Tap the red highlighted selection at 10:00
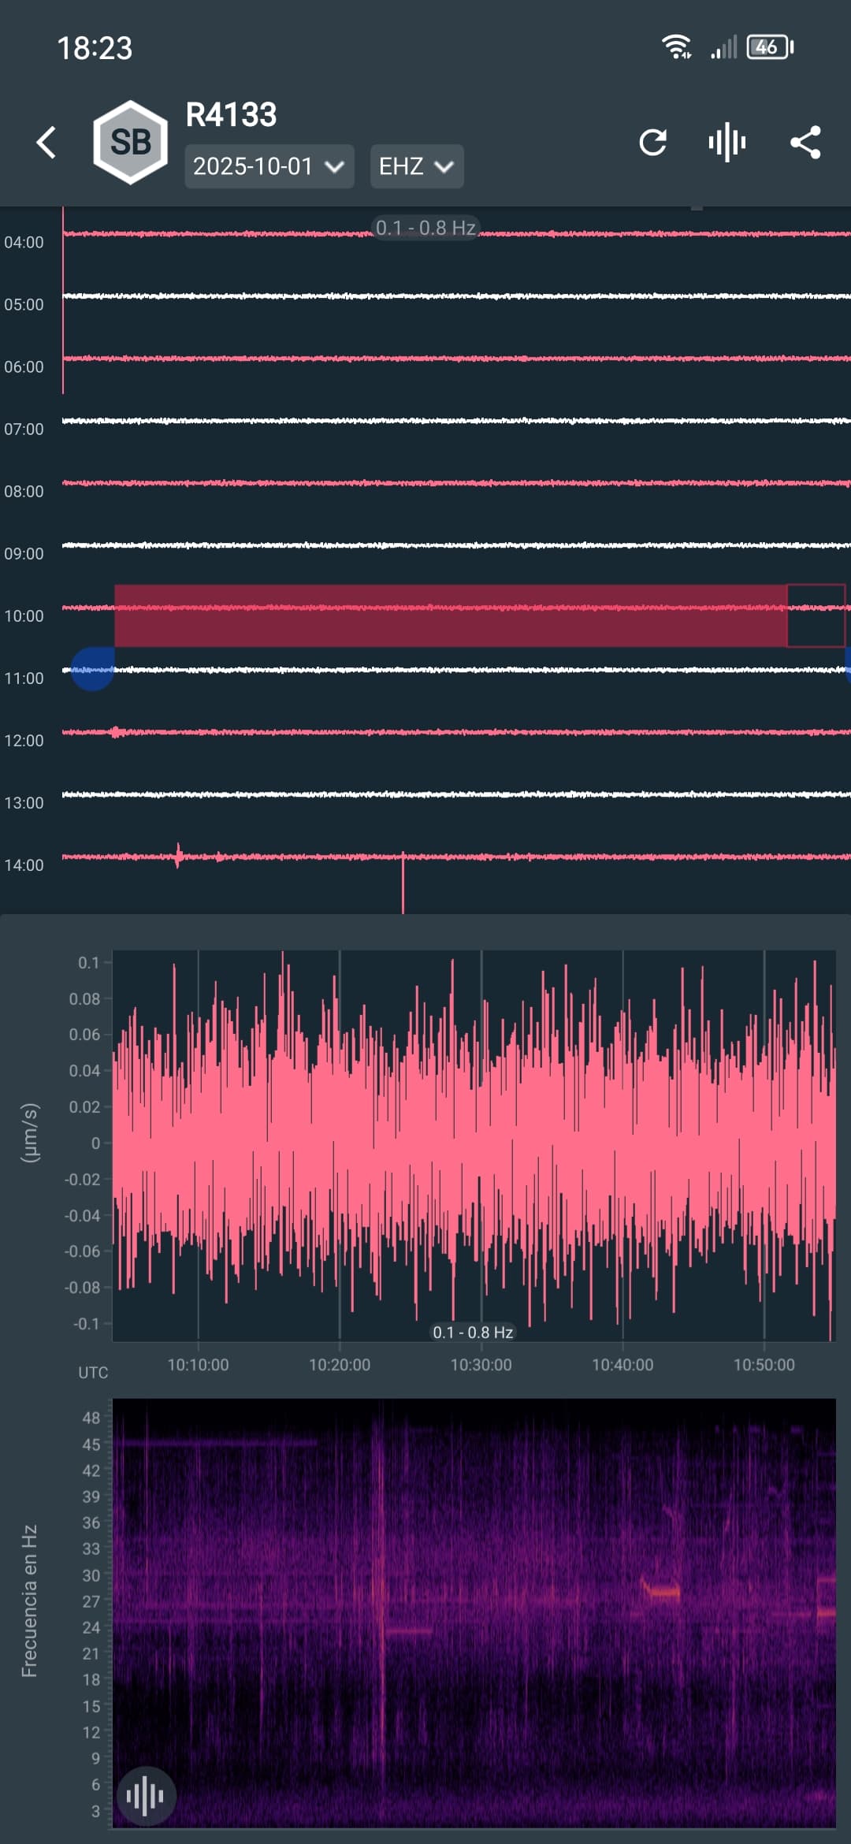Screen dimensions: 851x1844 [449, 615]
